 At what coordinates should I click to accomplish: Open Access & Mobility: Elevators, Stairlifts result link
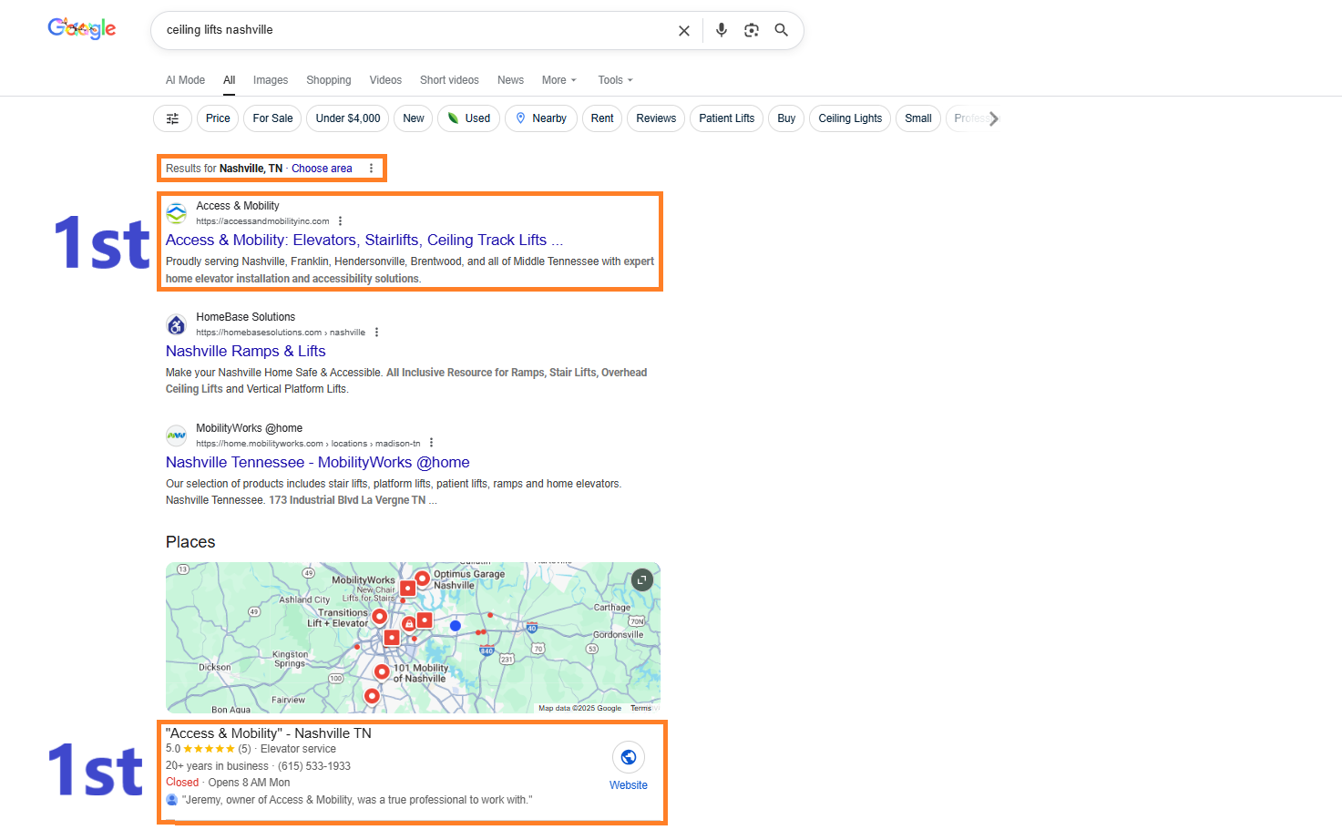click(x=364, y=241)
